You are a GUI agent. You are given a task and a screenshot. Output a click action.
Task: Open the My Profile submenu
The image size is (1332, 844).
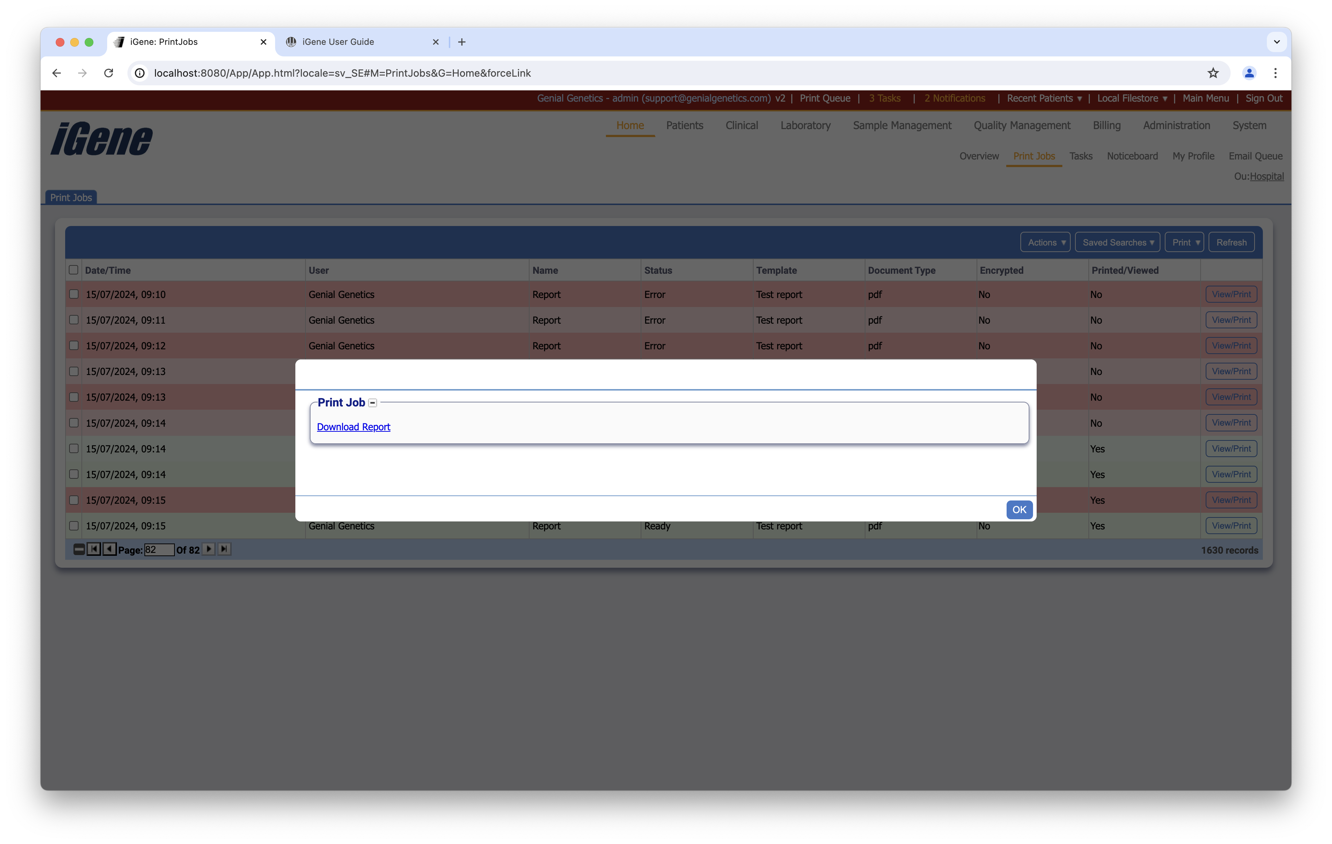[1193, 156]
